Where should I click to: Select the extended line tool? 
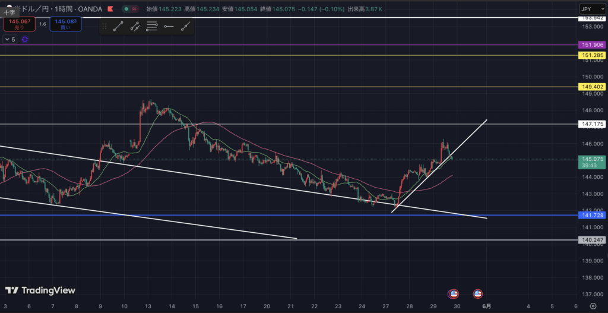tap(186, 26)
